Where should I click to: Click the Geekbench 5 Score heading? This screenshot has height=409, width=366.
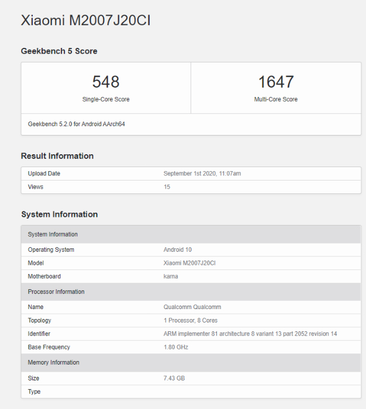point(59,51)
